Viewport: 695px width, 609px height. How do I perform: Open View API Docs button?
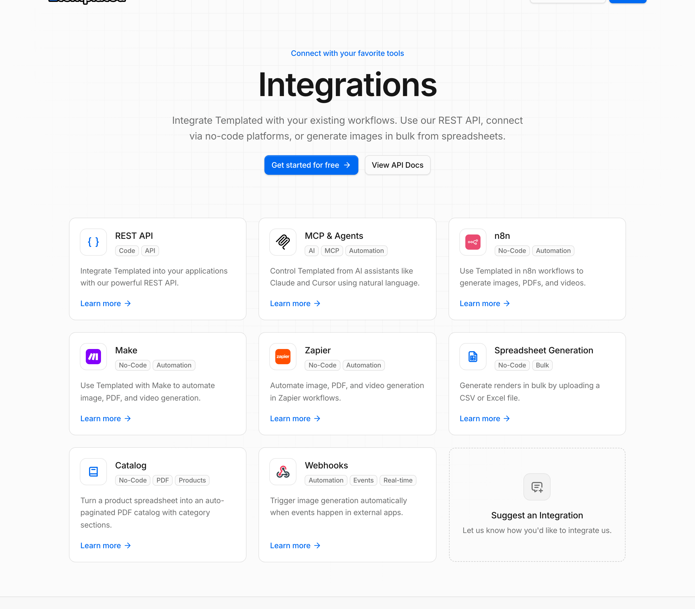397,165
